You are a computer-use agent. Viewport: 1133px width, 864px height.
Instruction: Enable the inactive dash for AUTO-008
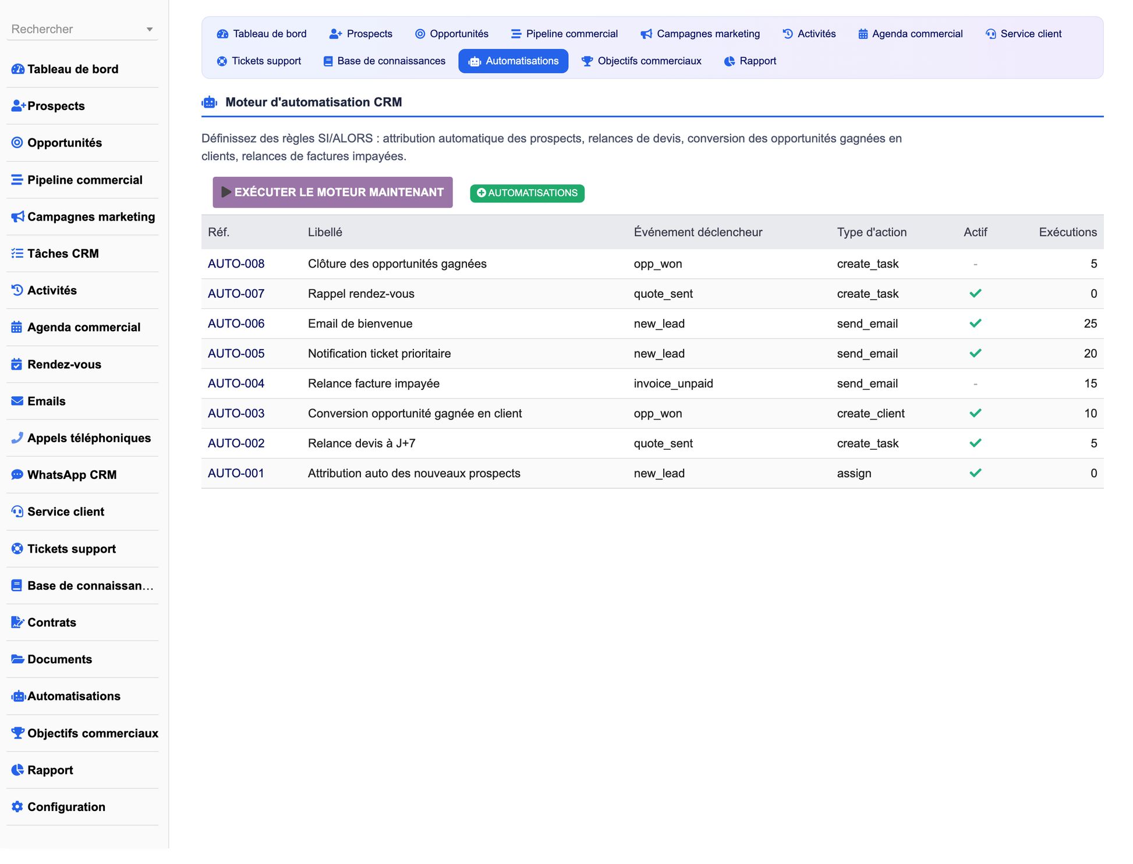click(x=975, y=264)
